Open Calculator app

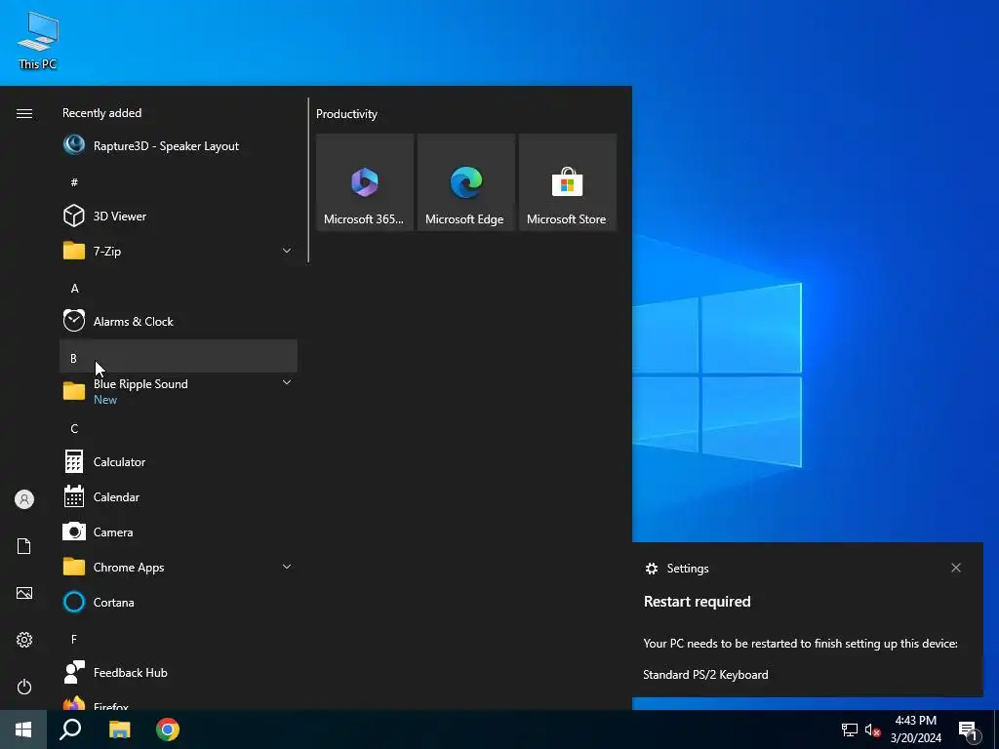pos(179,461)
